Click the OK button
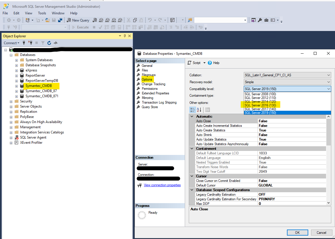The width and height of the screenshot is (335, 239). click(x=297, y=232)
